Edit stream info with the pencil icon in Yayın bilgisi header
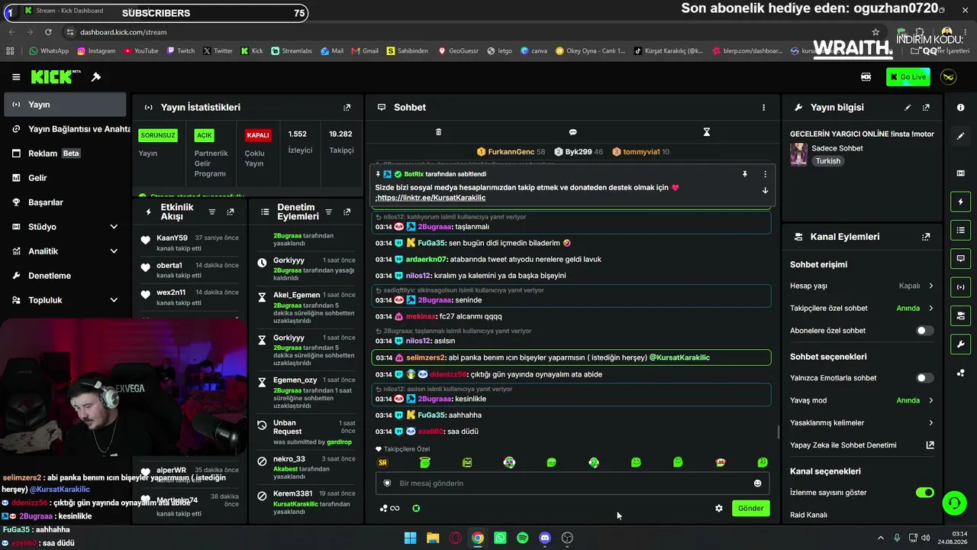The height and width of the screenshot is (550, 977). point(908,108)
